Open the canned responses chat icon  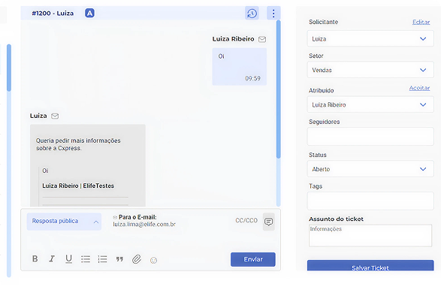(x=269, y=222)
